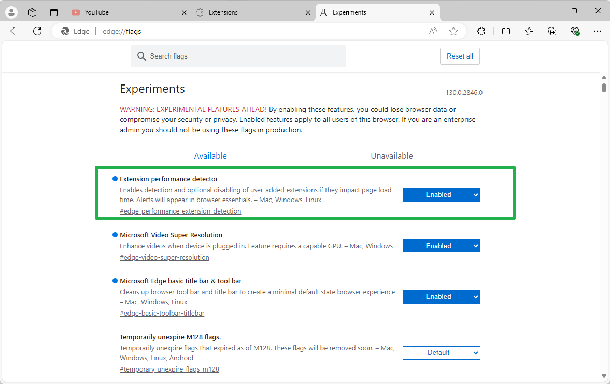Open the profile avatar menu
Viewport: 610px width, 384px height.
(11, 12)
